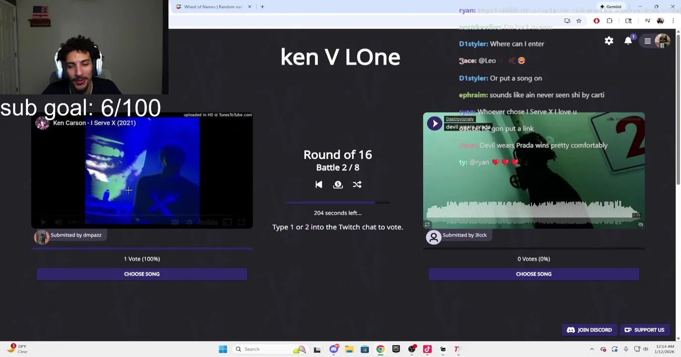Shuffle the battle with the crossed-arrows icon
The width and height of the screenshot is (681, 357).
click(x=357, y=184)
